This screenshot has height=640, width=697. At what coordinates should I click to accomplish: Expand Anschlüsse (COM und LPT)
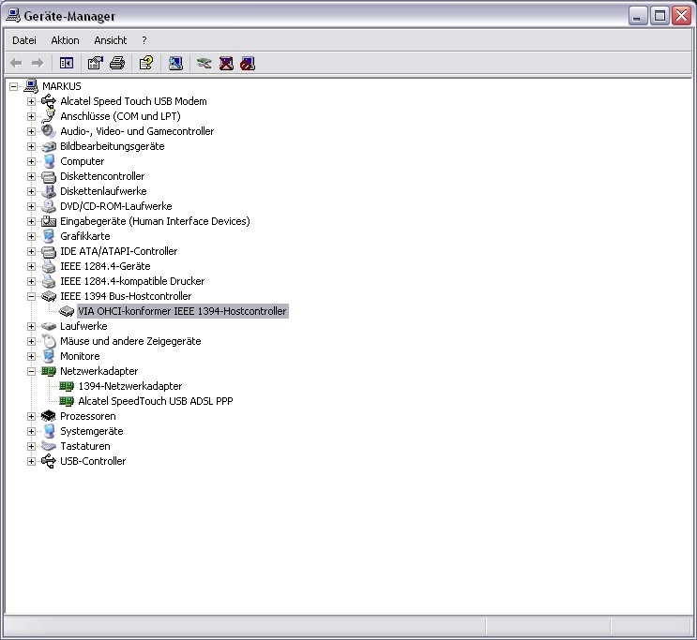click(x=31, y=116)
